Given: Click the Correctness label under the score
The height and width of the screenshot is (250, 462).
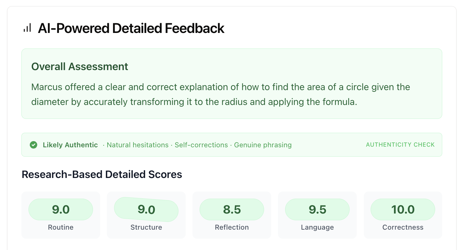Looking at the screenshot, I should [x=403, y=227].
